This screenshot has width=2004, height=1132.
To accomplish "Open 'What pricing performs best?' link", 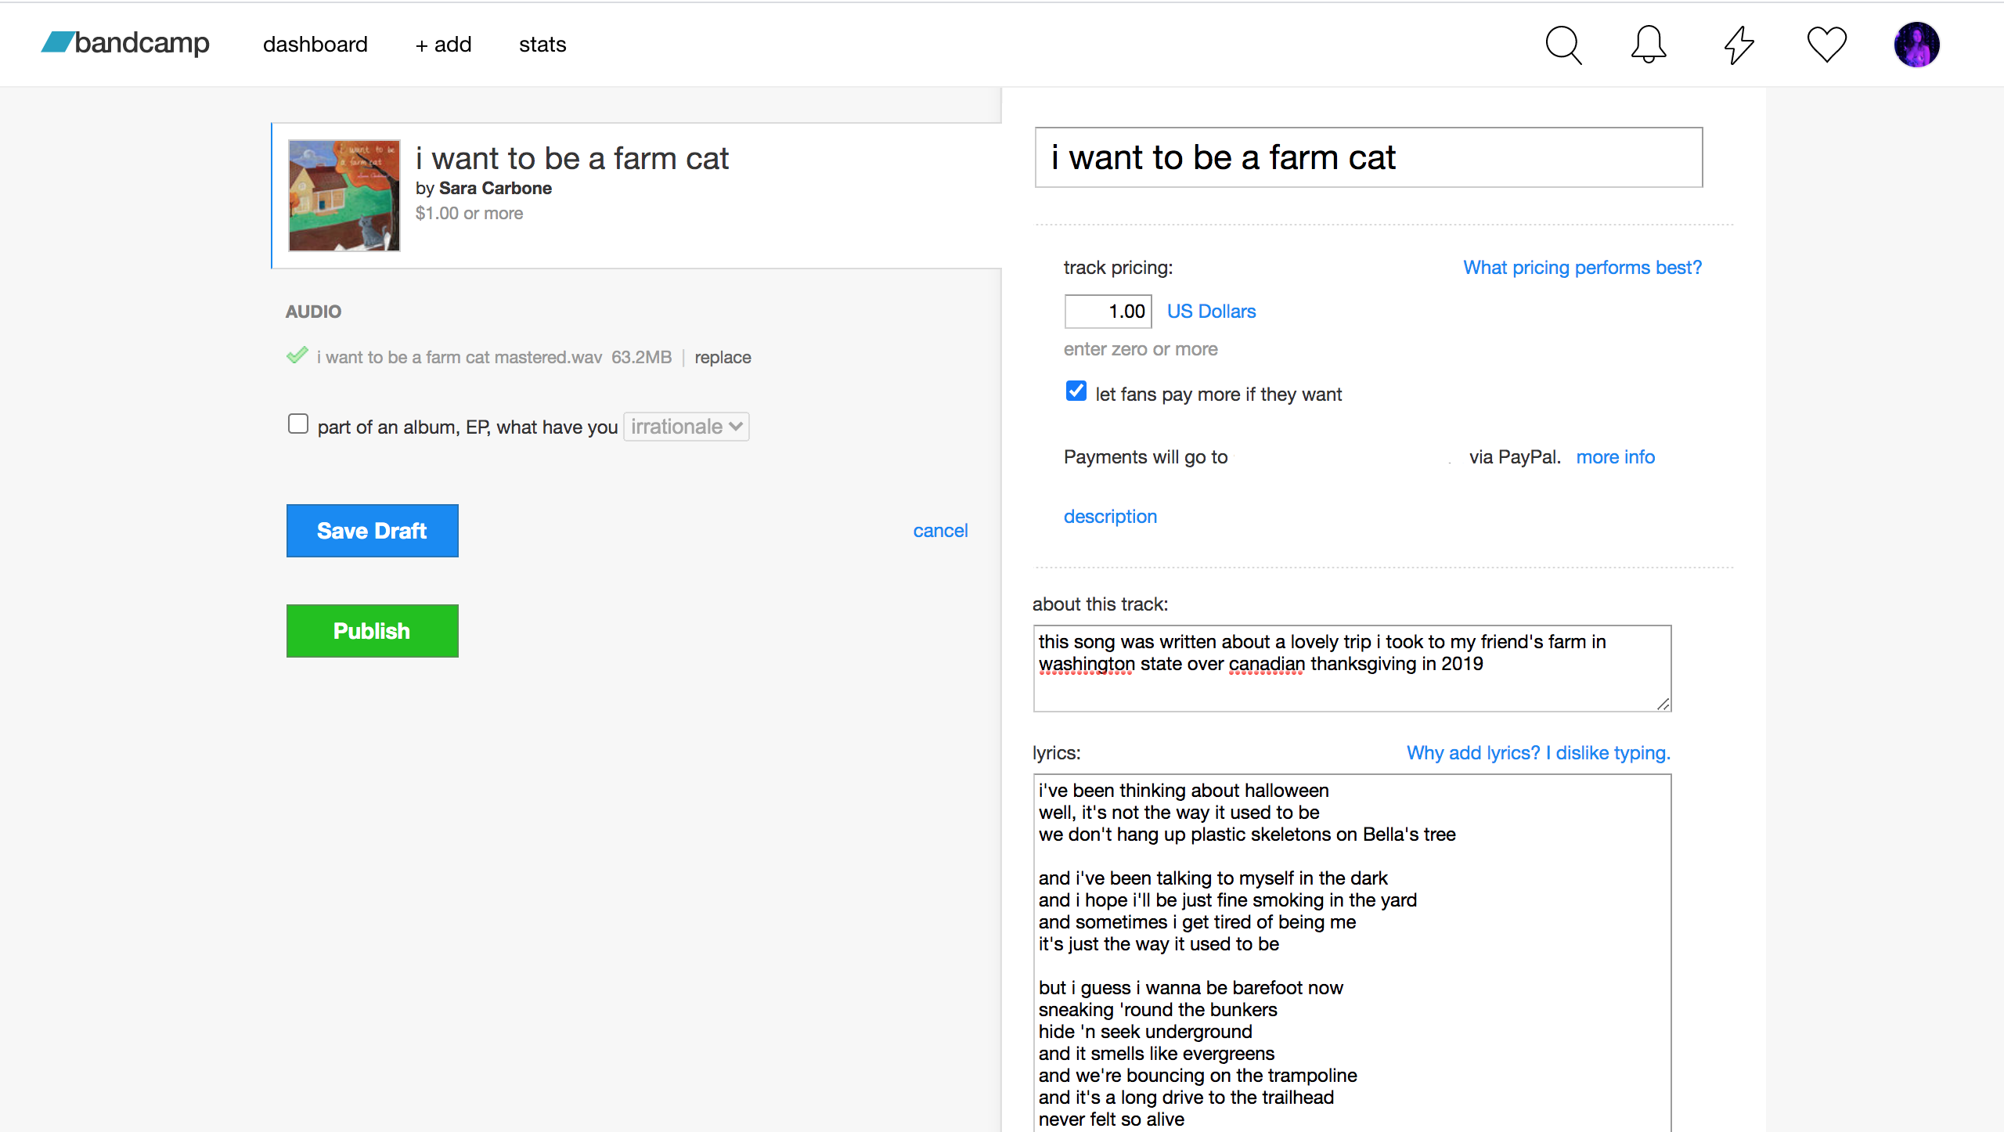I will (1581, 267).
